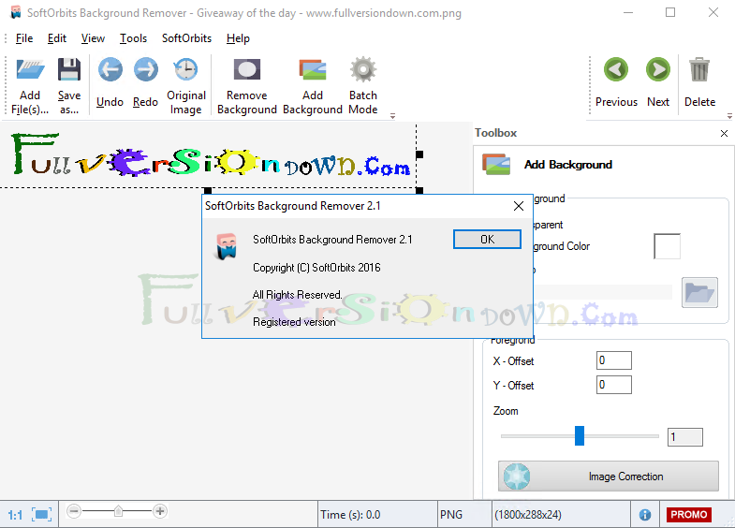This screenshot has width=735, height=528.
Task: Click the "All Rights Reserved." text
Action: (297, 295)
